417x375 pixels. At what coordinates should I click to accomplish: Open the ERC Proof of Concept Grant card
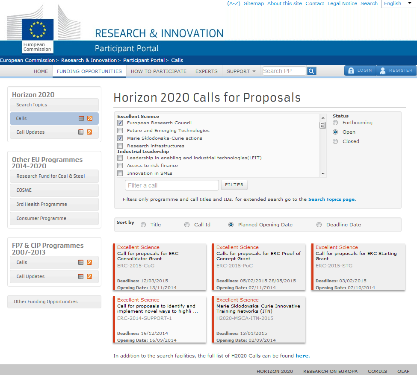pyautogui.click(x=259, y=267)
